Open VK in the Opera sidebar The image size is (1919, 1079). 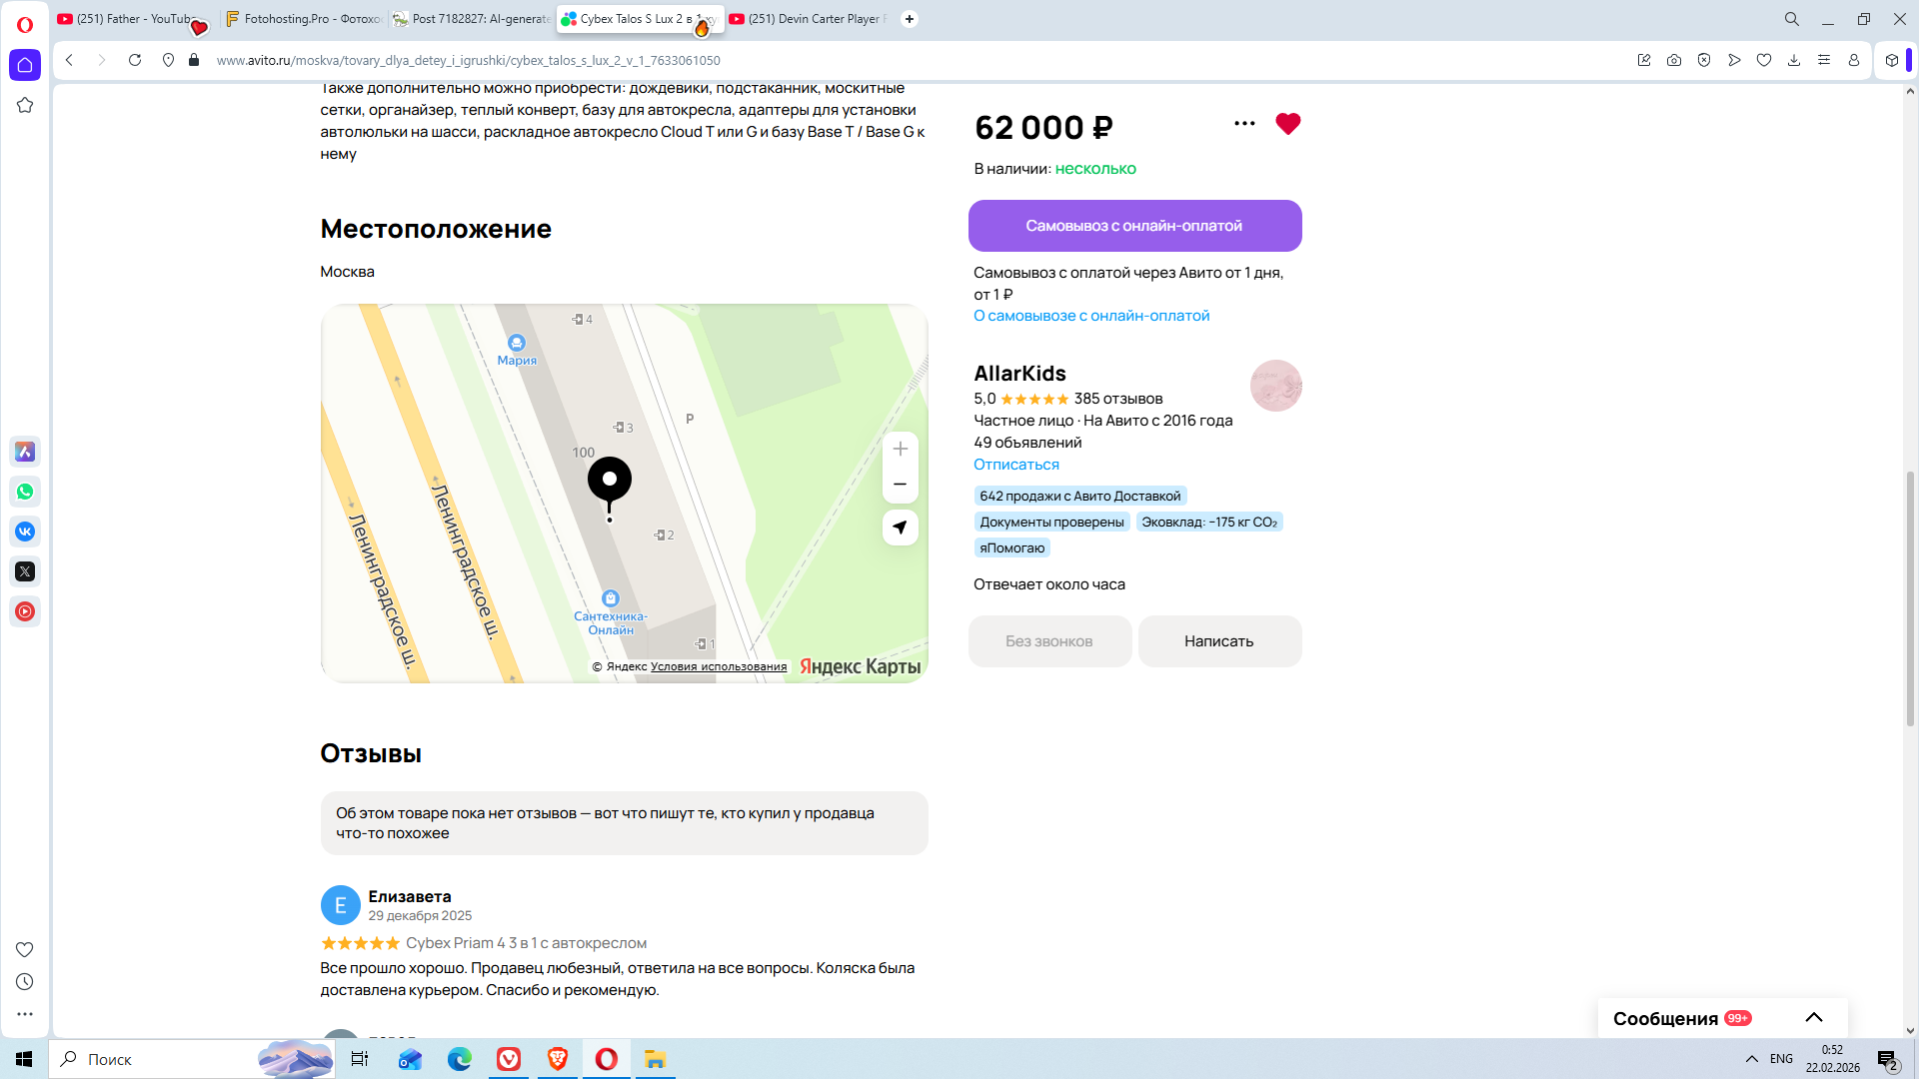coord(25,532)
